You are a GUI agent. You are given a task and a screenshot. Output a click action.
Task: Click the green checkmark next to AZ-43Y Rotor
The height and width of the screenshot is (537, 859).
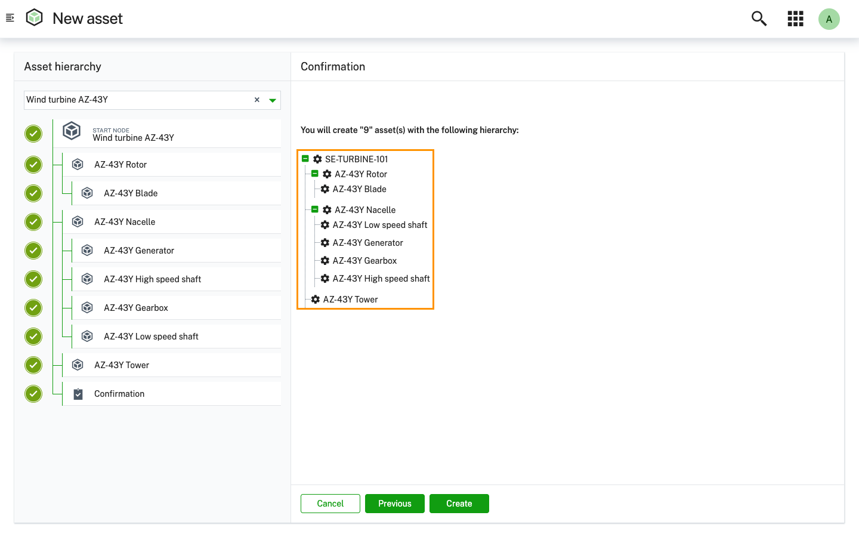[33, 164]
